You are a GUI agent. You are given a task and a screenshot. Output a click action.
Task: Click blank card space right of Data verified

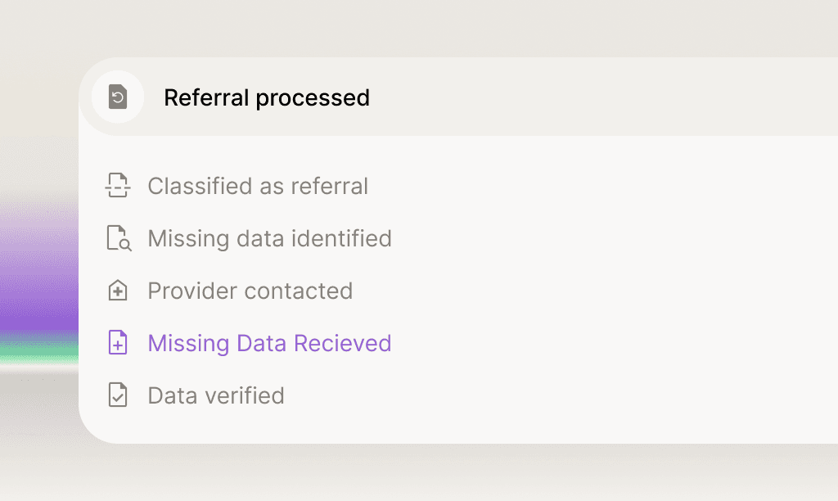click(556, 395)
